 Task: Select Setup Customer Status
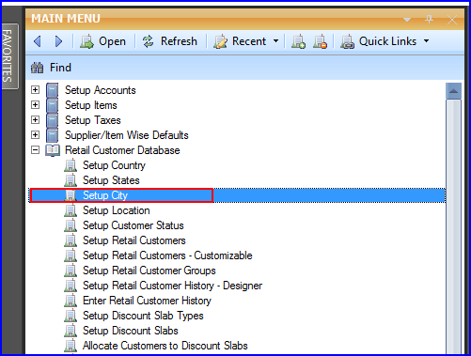(133, 225)
